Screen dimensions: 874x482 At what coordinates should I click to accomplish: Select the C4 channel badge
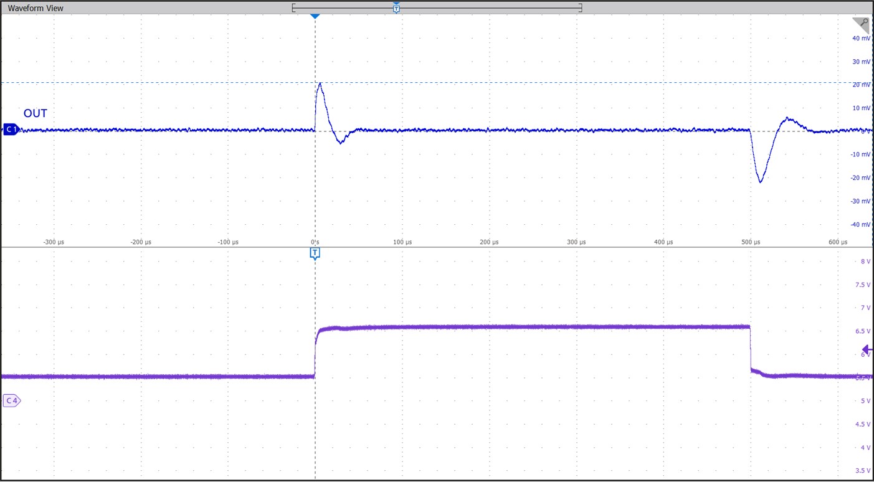click(11, 400)
